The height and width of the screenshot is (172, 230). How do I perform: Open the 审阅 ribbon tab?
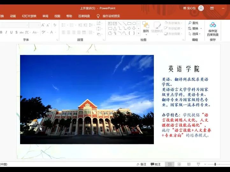(45, 16)
